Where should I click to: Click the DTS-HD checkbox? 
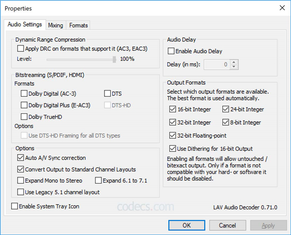[x=107, y=105]
